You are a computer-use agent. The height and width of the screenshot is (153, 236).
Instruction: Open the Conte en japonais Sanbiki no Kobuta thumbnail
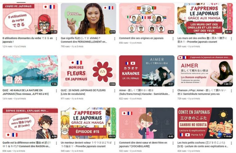(x=205, y=123)
